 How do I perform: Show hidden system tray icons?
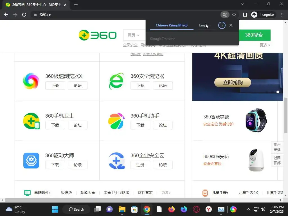pos(248,209)
